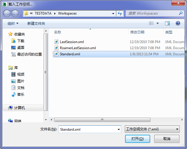Click the 打开(O) button
This screenshot has width=187, height=149.
[138, 139]
